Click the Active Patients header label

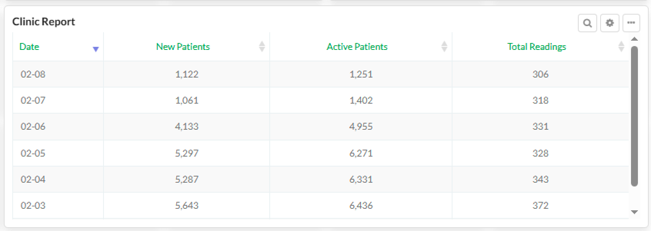click(357, 47)
